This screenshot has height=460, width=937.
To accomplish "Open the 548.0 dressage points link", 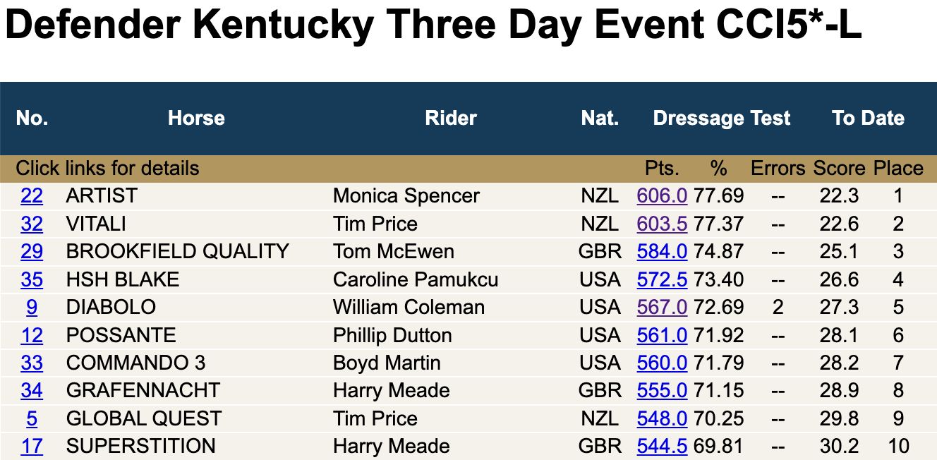I will point(662,418).
